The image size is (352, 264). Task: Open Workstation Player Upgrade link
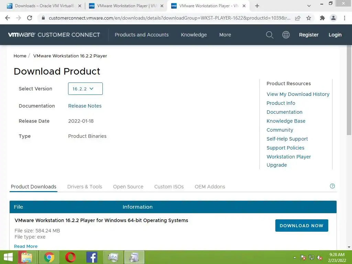click(289, 161)
